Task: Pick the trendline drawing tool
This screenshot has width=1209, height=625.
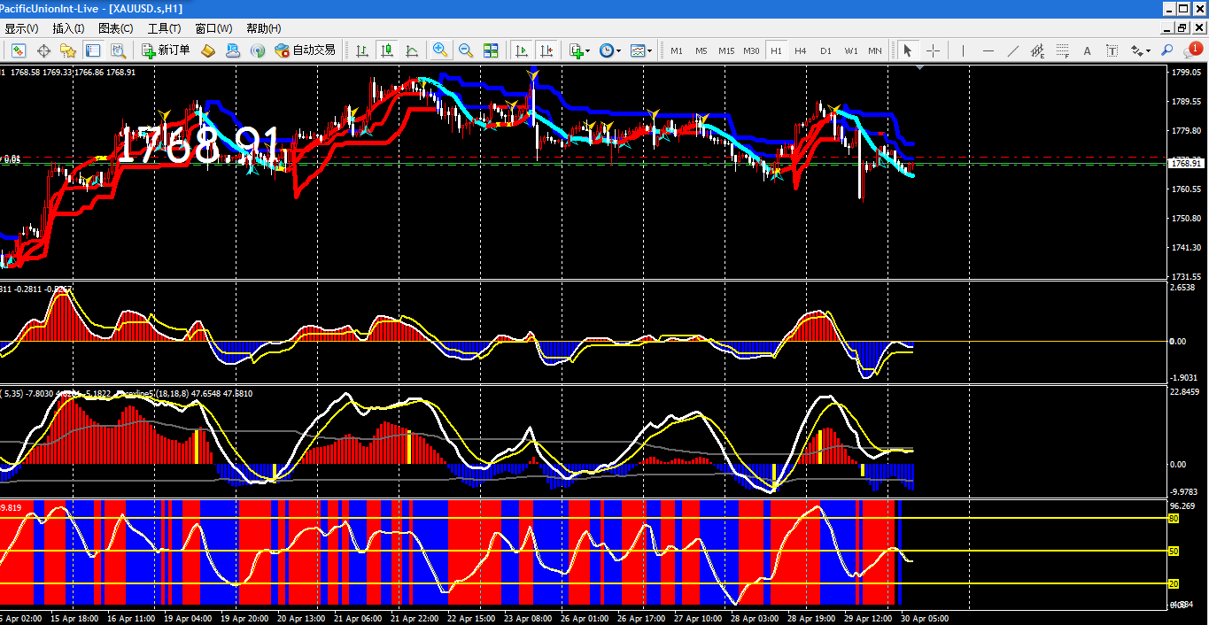Action: coord(1013,50)
